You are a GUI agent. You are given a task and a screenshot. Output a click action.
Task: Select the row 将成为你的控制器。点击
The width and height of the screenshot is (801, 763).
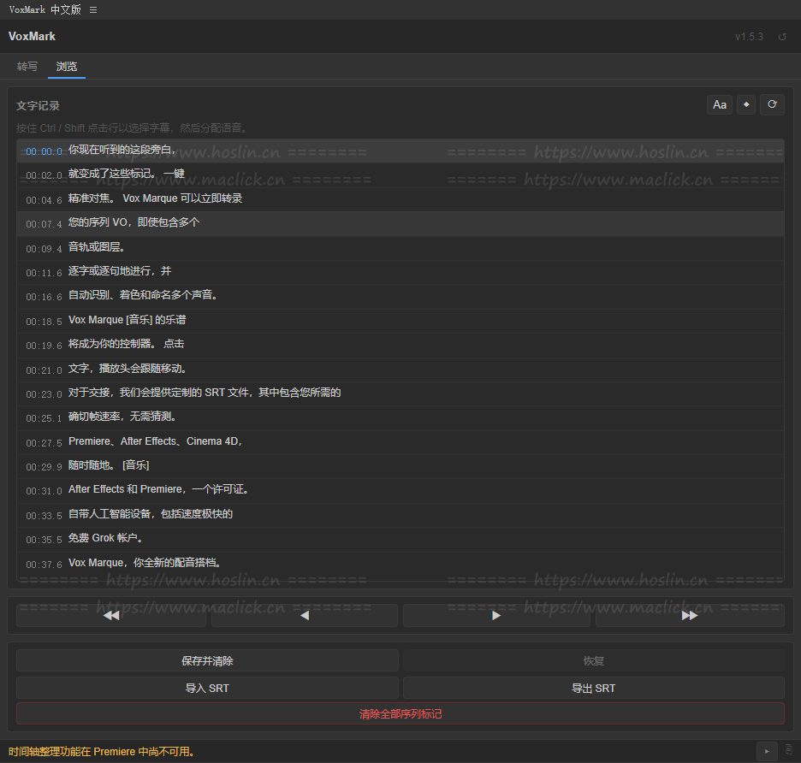400,346
